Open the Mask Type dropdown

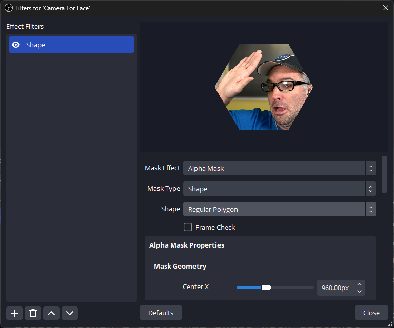pyautogui.click(x=279, y=189)
